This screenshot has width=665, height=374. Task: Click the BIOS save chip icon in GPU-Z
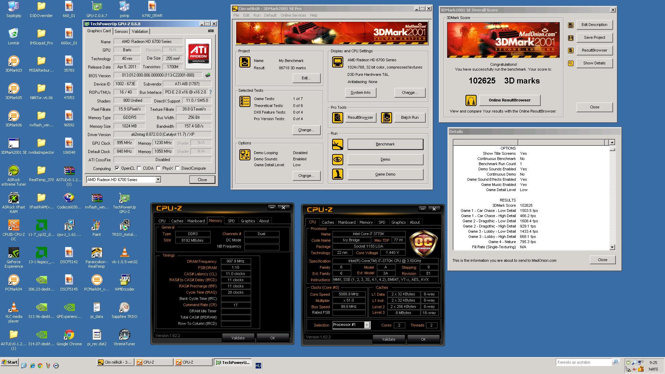pyautogui.click(x=208, y=75)
